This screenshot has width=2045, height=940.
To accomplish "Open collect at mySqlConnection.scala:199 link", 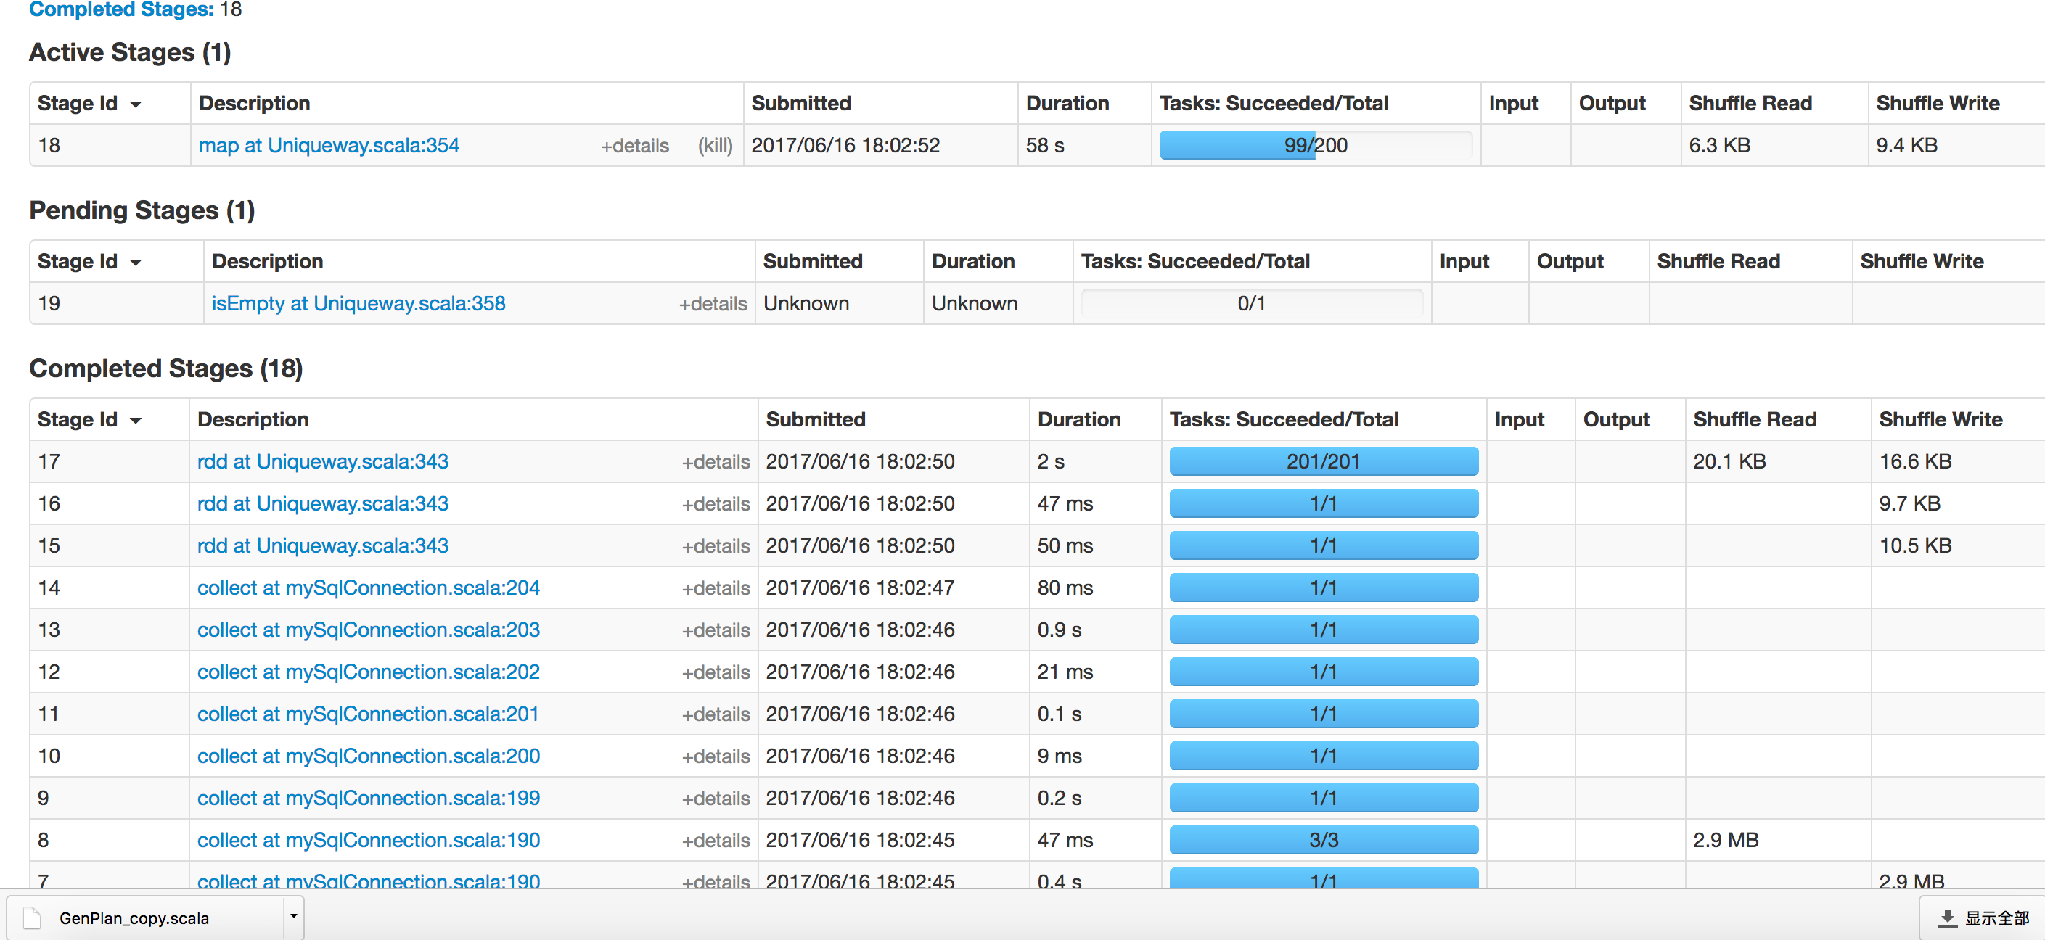I will 369,797.
